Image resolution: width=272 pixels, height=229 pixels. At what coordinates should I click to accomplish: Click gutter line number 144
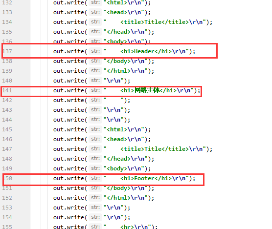point(7,120)
